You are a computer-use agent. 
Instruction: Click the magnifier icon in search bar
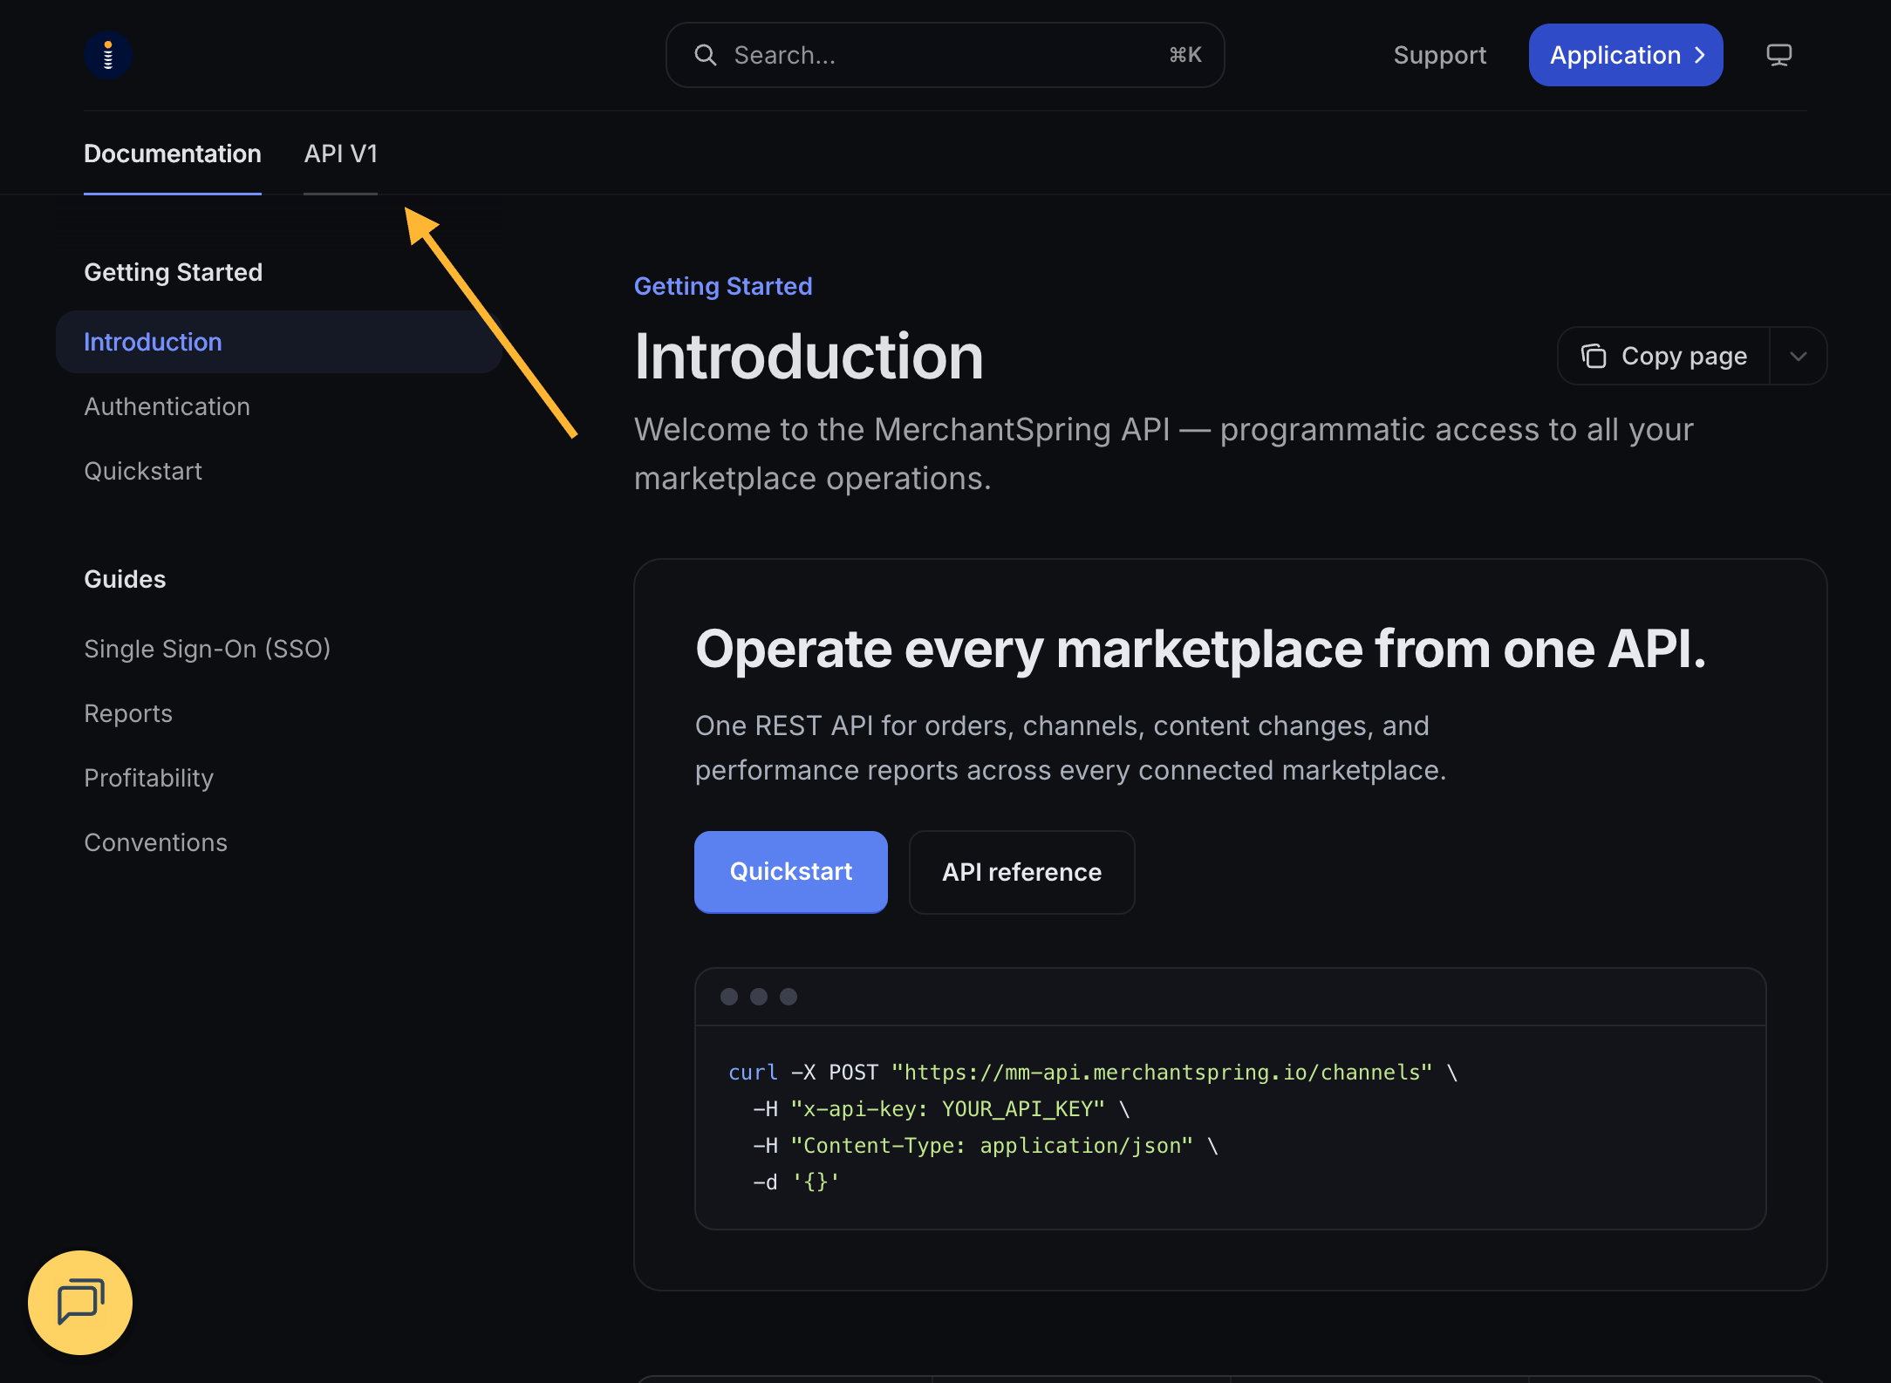click(705, 55)
